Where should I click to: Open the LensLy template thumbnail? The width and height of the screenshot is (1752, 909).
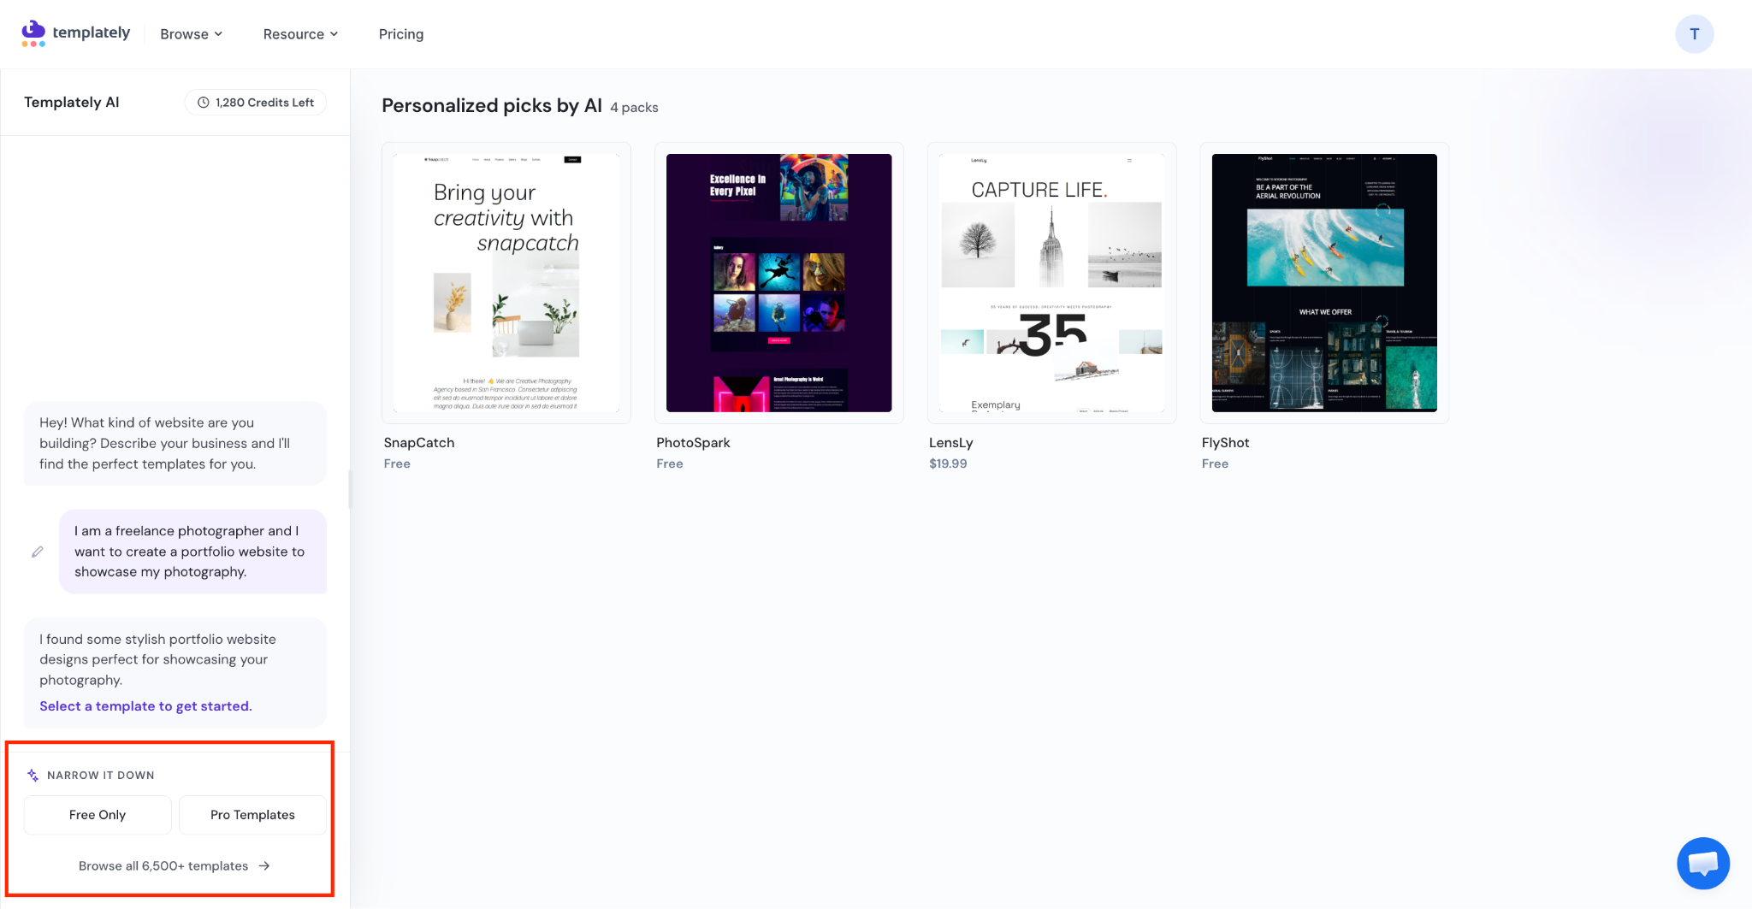click(1052, 283)
